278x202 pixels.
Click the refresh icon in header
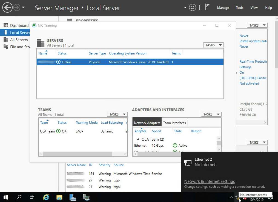193,8
